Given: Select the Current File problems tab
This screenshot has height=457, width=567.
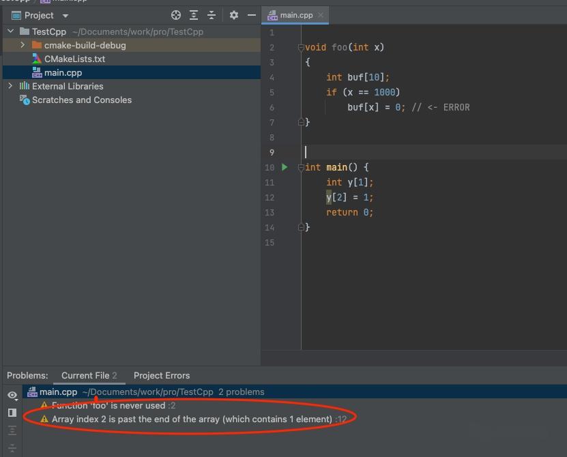Looking at the screenshot, I should (89, 375).
